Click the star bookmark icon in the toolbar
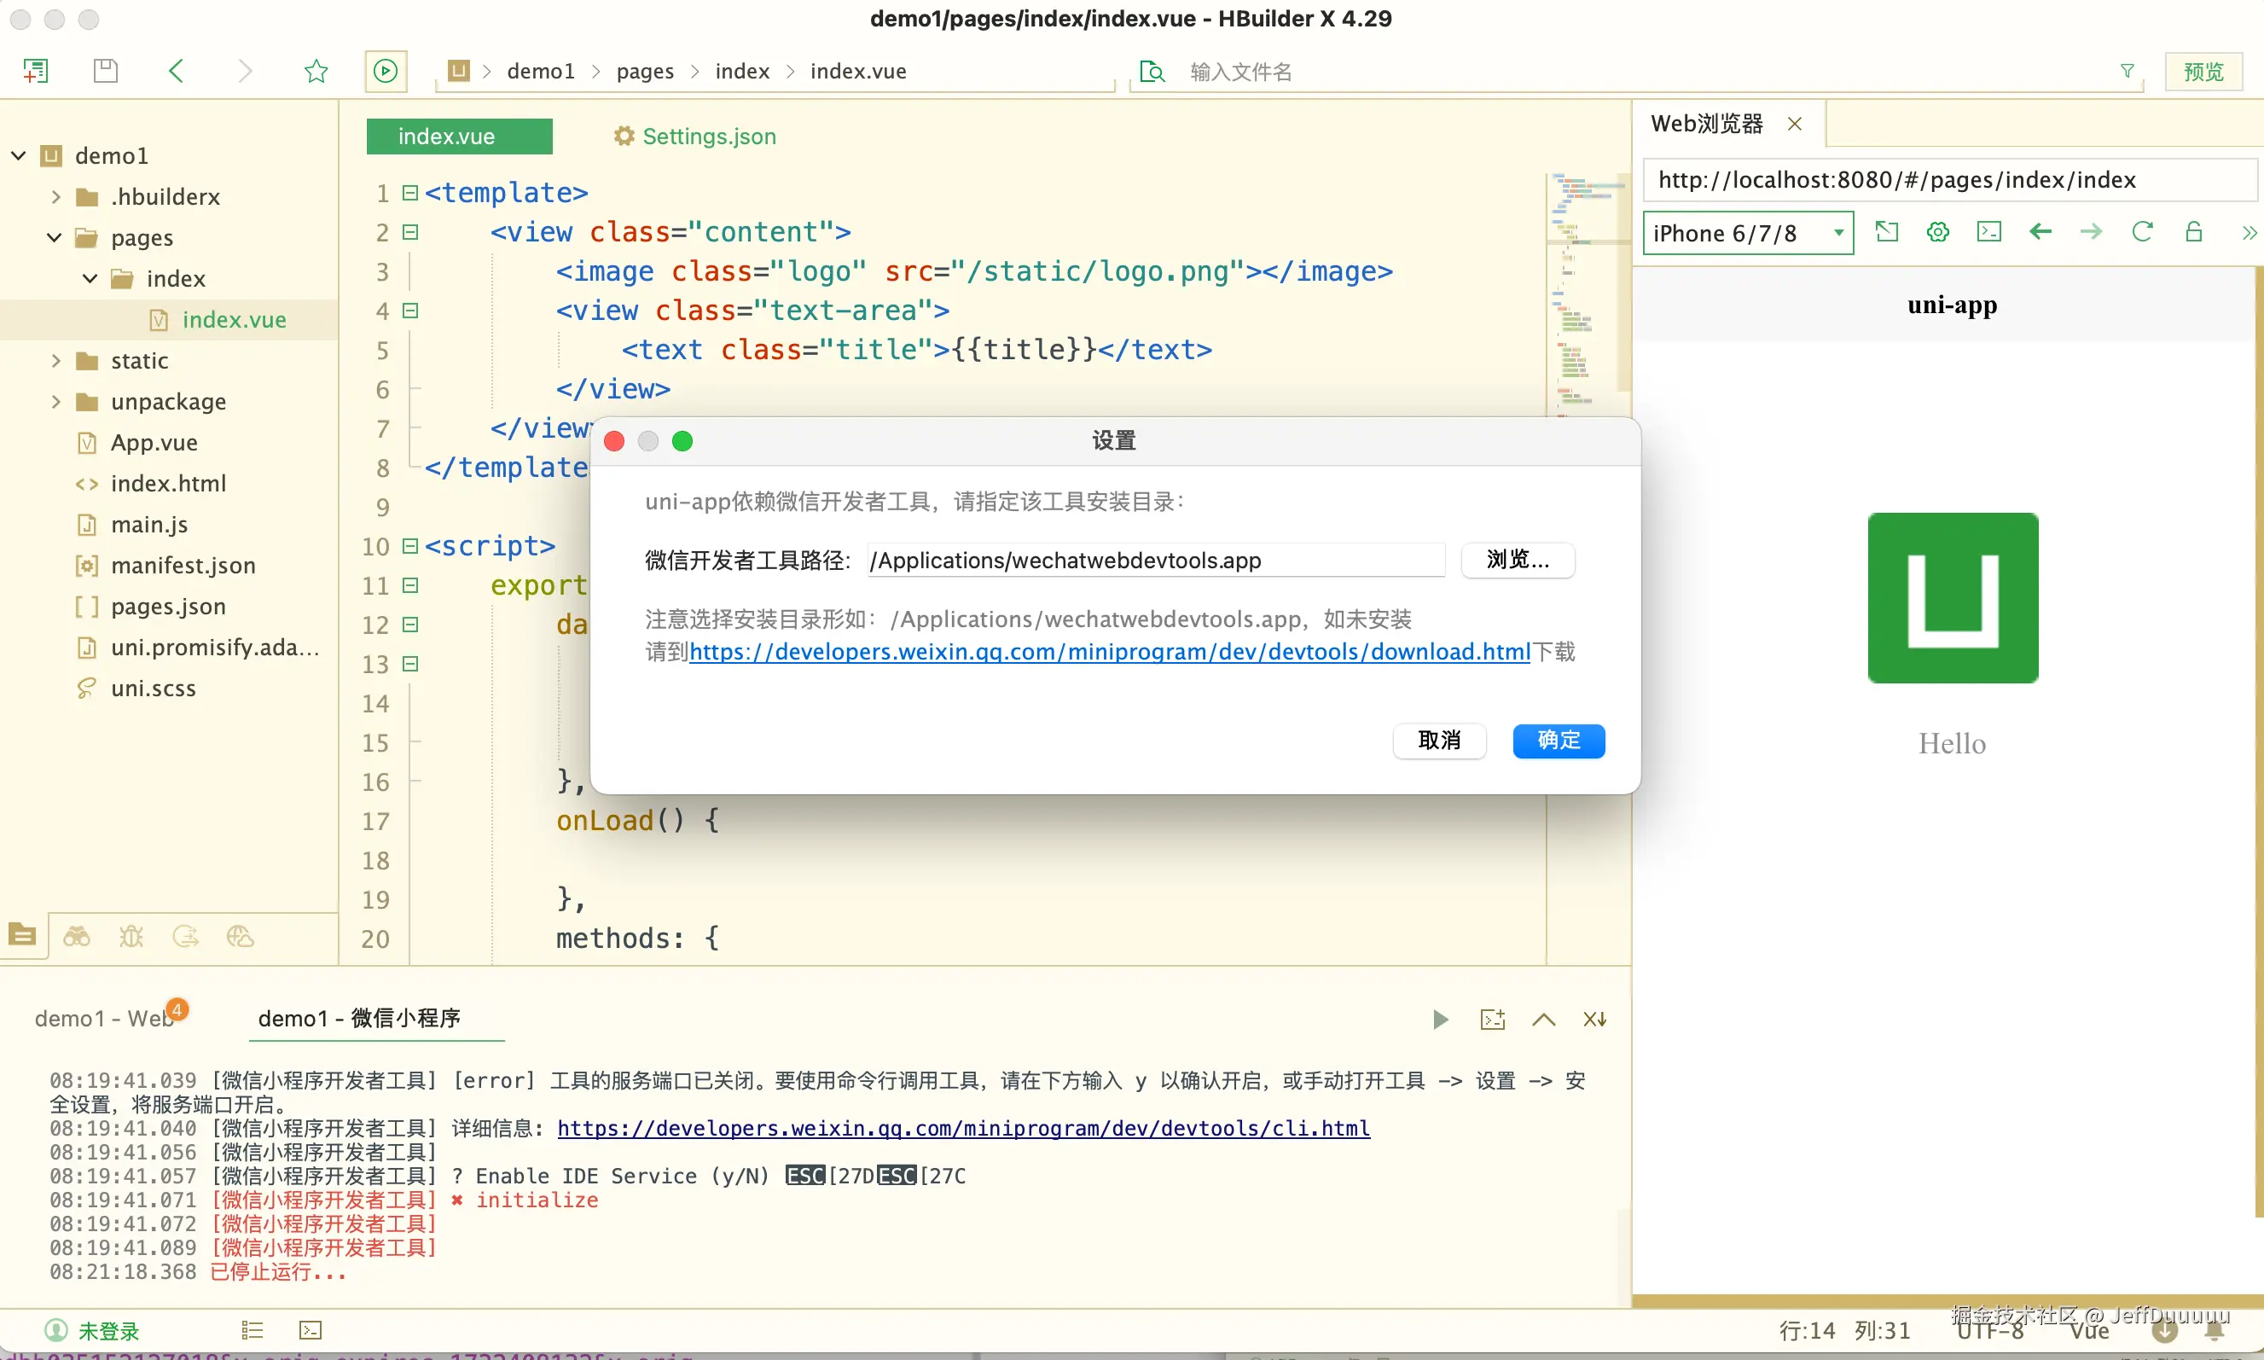The width and height of the screenshot is (2264, 1360). (x=316, y=71)
